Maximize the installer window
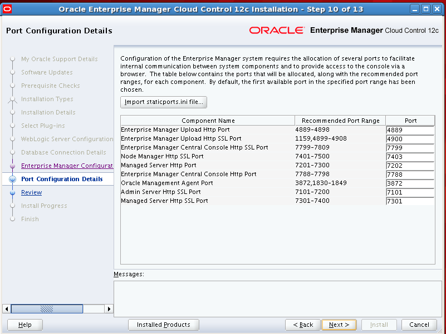446x334 pixels. coord(426,9)
